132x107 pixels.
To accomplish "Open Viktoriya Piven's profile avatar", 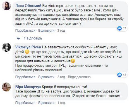I will pyautogui.click(x=6, y=47).
